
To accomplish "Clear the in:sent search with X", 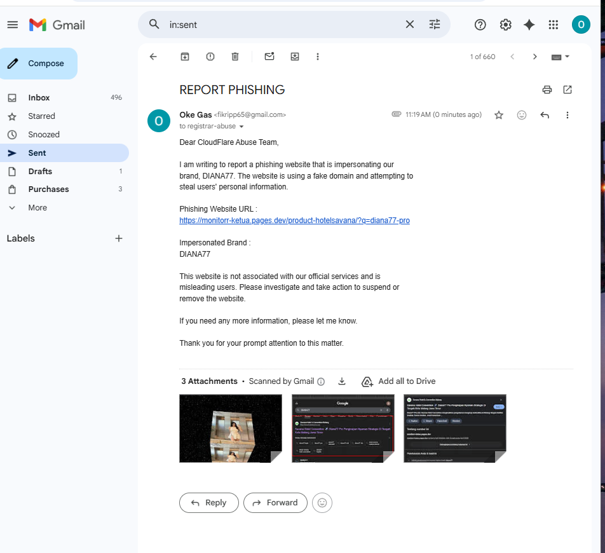I will [410, 24].
